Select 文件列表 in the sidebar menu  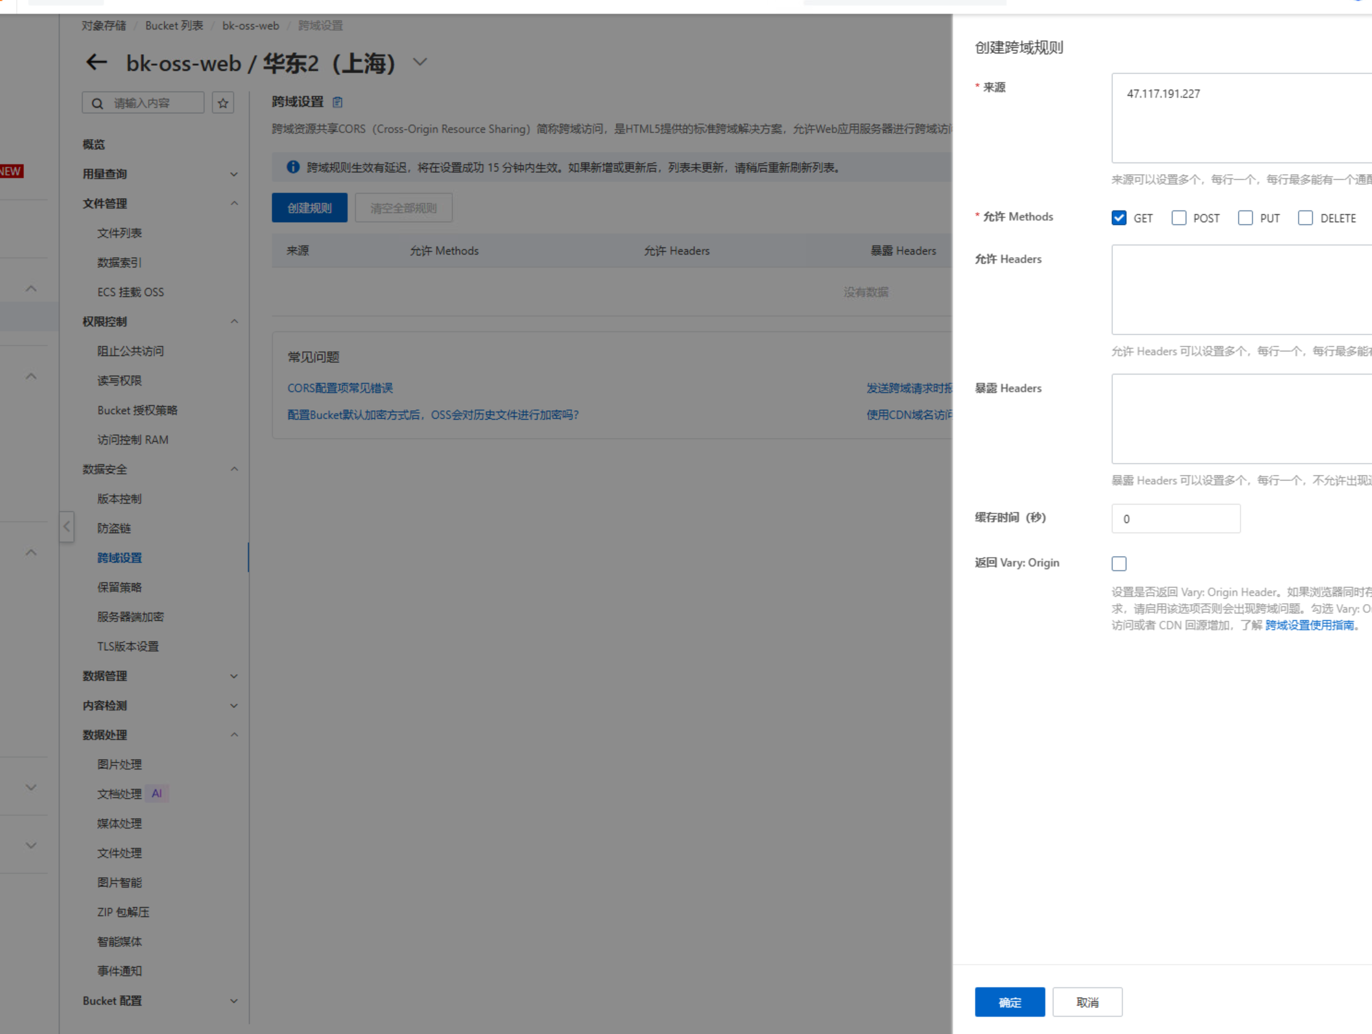(120, 233)
